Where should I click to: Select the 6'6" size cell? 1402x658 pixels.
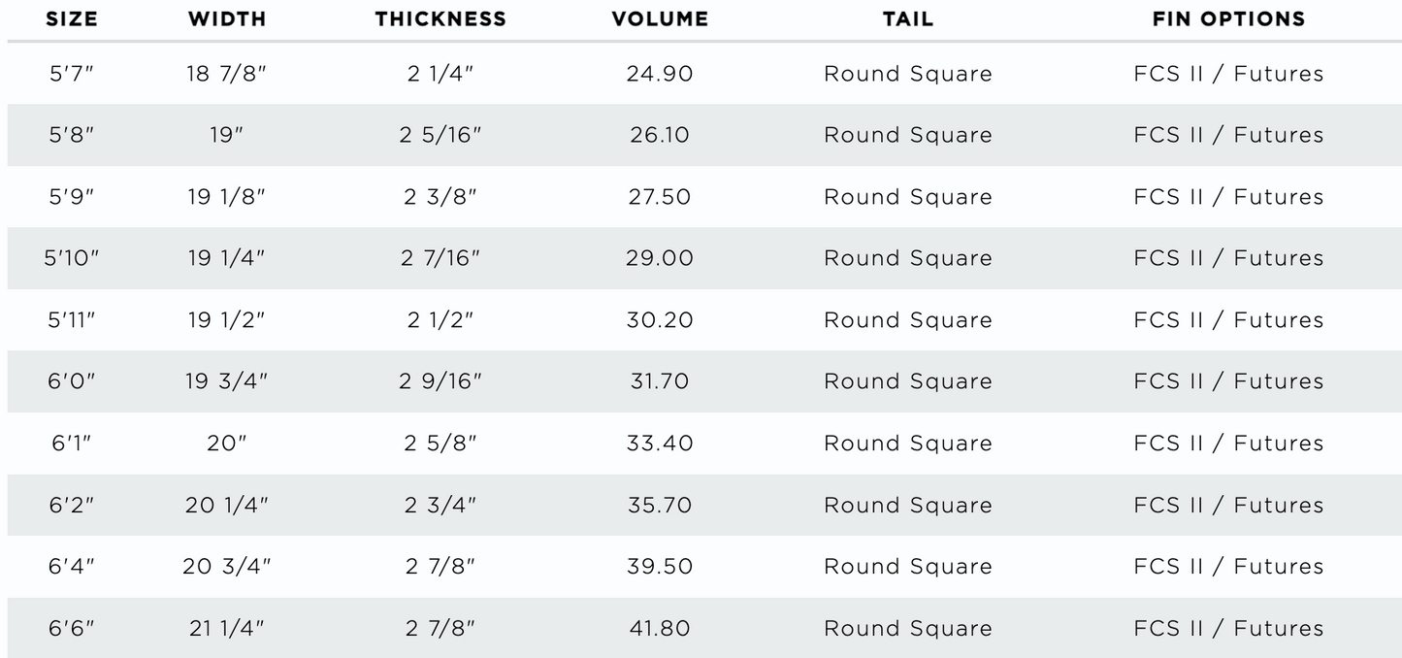click(x=72, y=628)
